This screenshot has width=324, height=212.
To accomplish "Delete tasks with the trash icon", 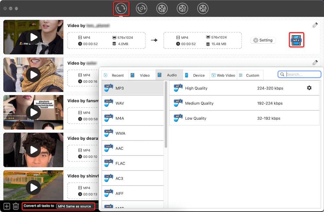I will coord(16,206).
